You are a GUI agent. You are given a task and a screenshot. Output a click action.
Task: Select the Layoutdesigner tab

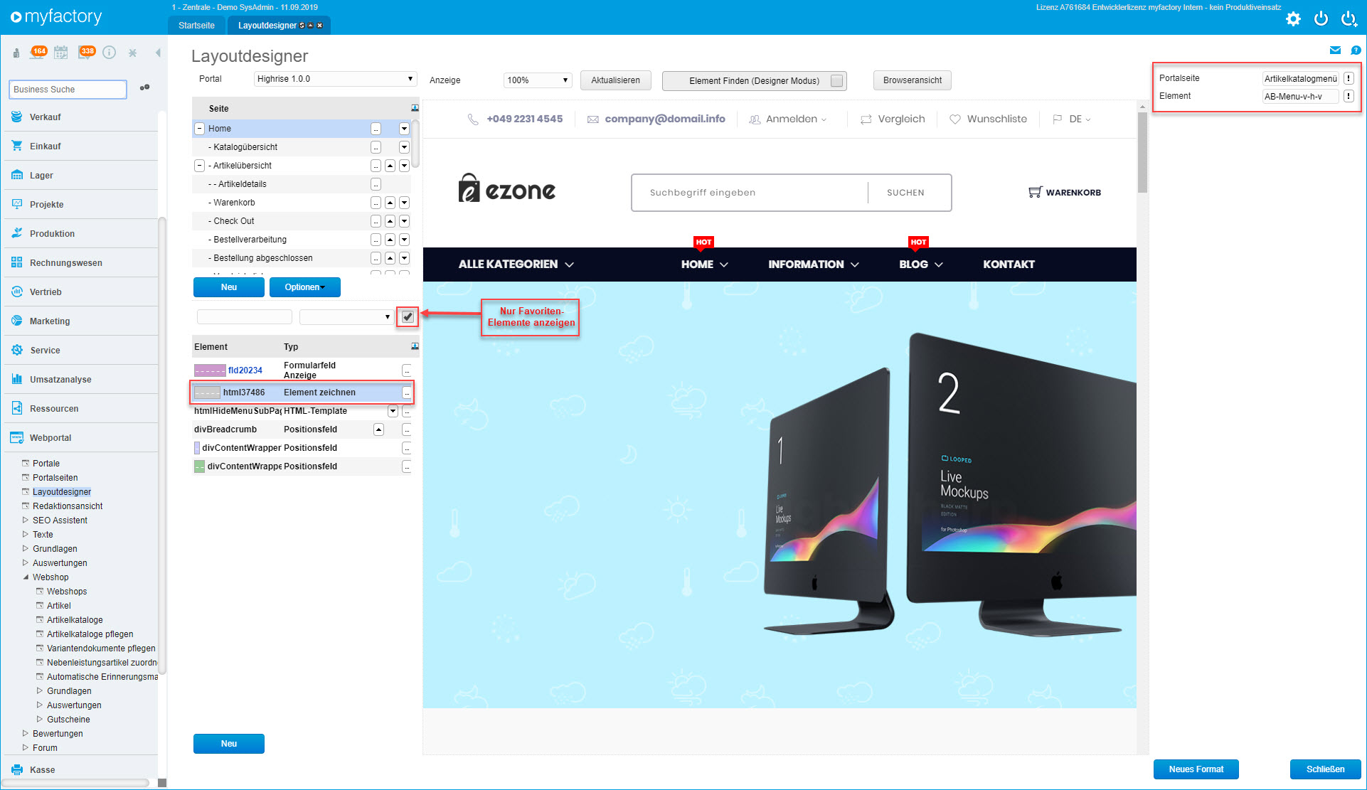279,26
